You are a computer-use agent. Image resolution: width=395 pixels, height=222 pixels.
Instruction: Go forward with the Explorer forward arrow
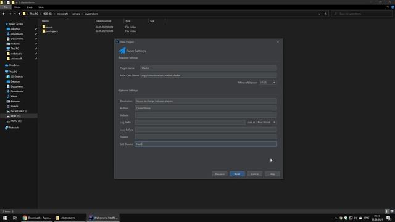coord(10,14)
